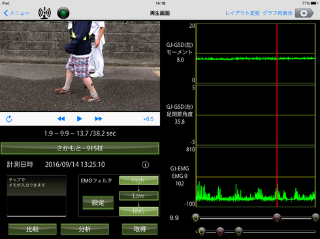This screenshot has height=239, width=320.
Task: Open EMG filter 設定 button
Action: point(98,203)
